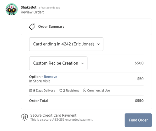Click the $500 service price
This screenshot has width=156, height=131.
click(139, 63)
